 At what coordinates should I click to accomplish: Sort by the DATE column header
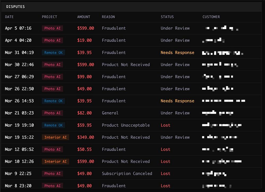pos(9,17)
